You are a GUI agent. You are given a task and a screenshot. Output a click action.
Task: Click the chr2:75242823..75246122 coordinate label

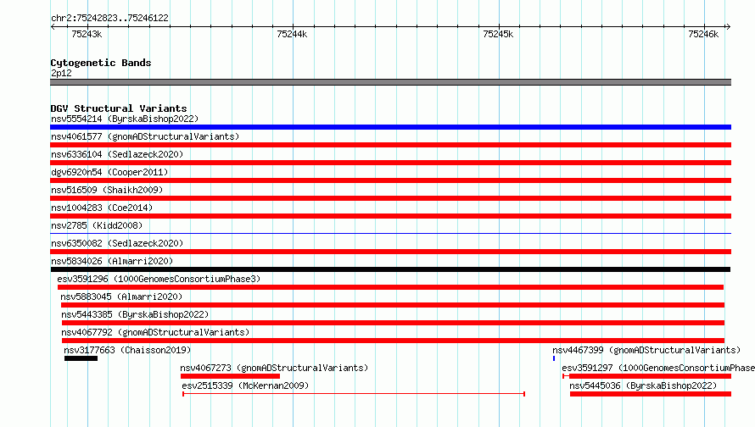click(x=109, y=18)
